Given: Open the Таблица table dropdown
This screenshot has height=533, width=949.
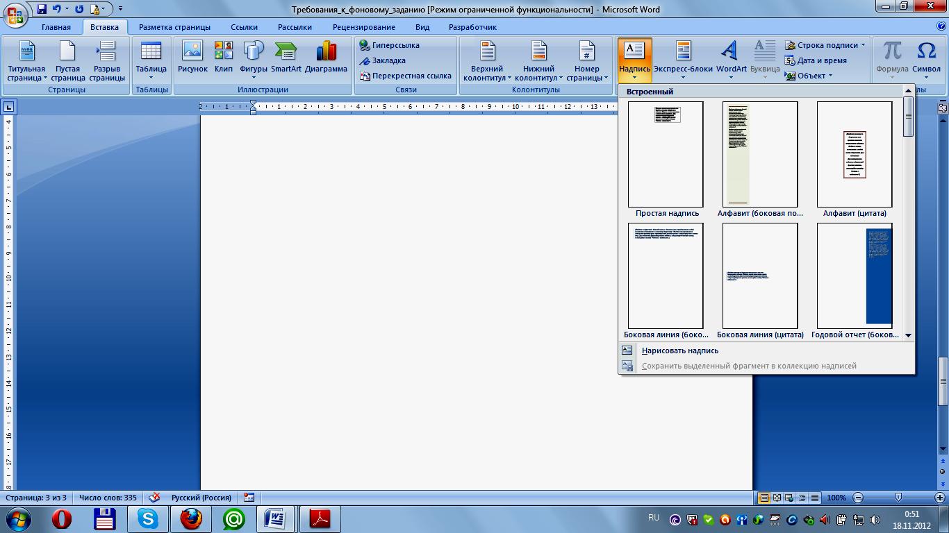Looking at the screenshot, I should coord(151,61).
